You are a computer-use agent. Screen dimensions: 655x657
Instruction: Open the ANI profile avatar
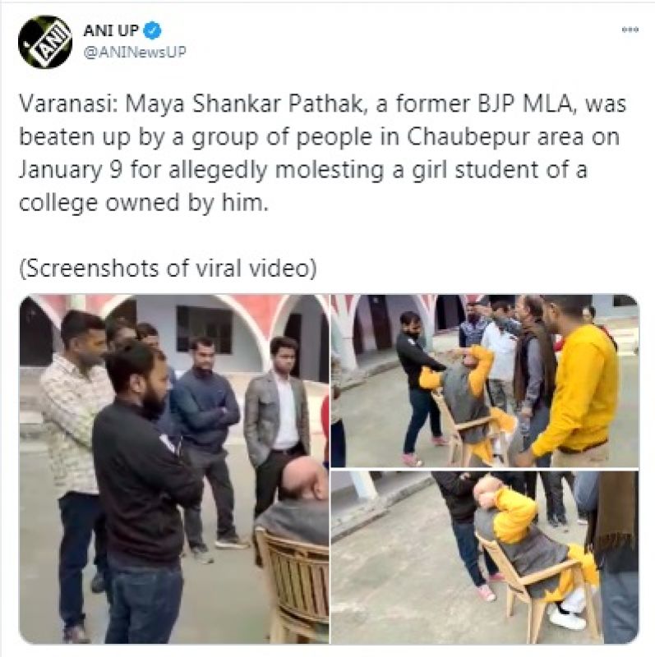point(45,42)
